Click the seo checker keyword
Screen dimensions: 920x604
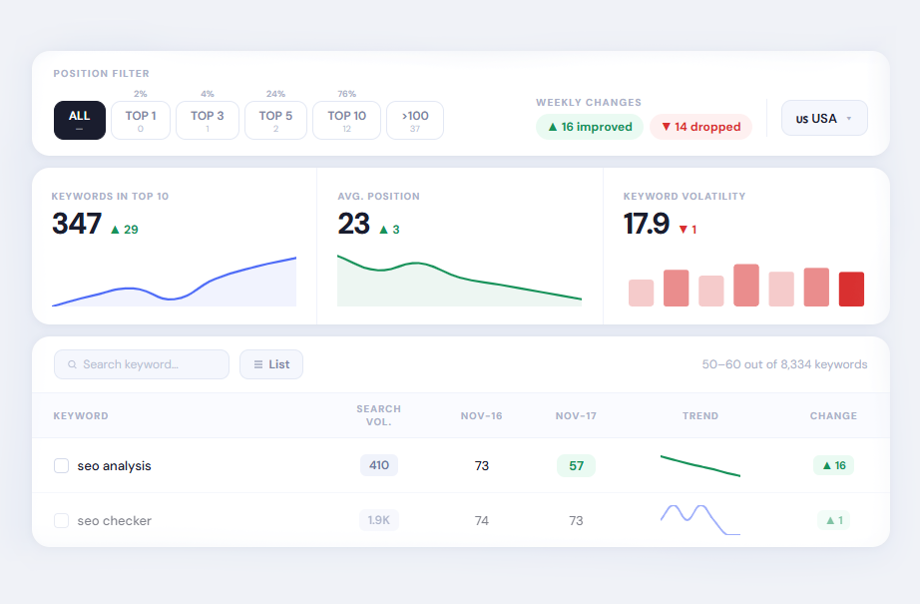coord(115,521)
